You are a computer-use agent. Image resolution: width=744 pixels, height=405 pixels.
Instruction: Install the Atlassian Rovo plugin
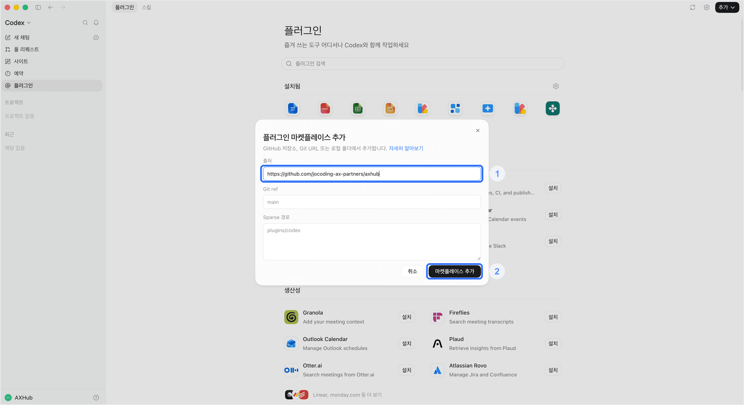tap(553, 370)
